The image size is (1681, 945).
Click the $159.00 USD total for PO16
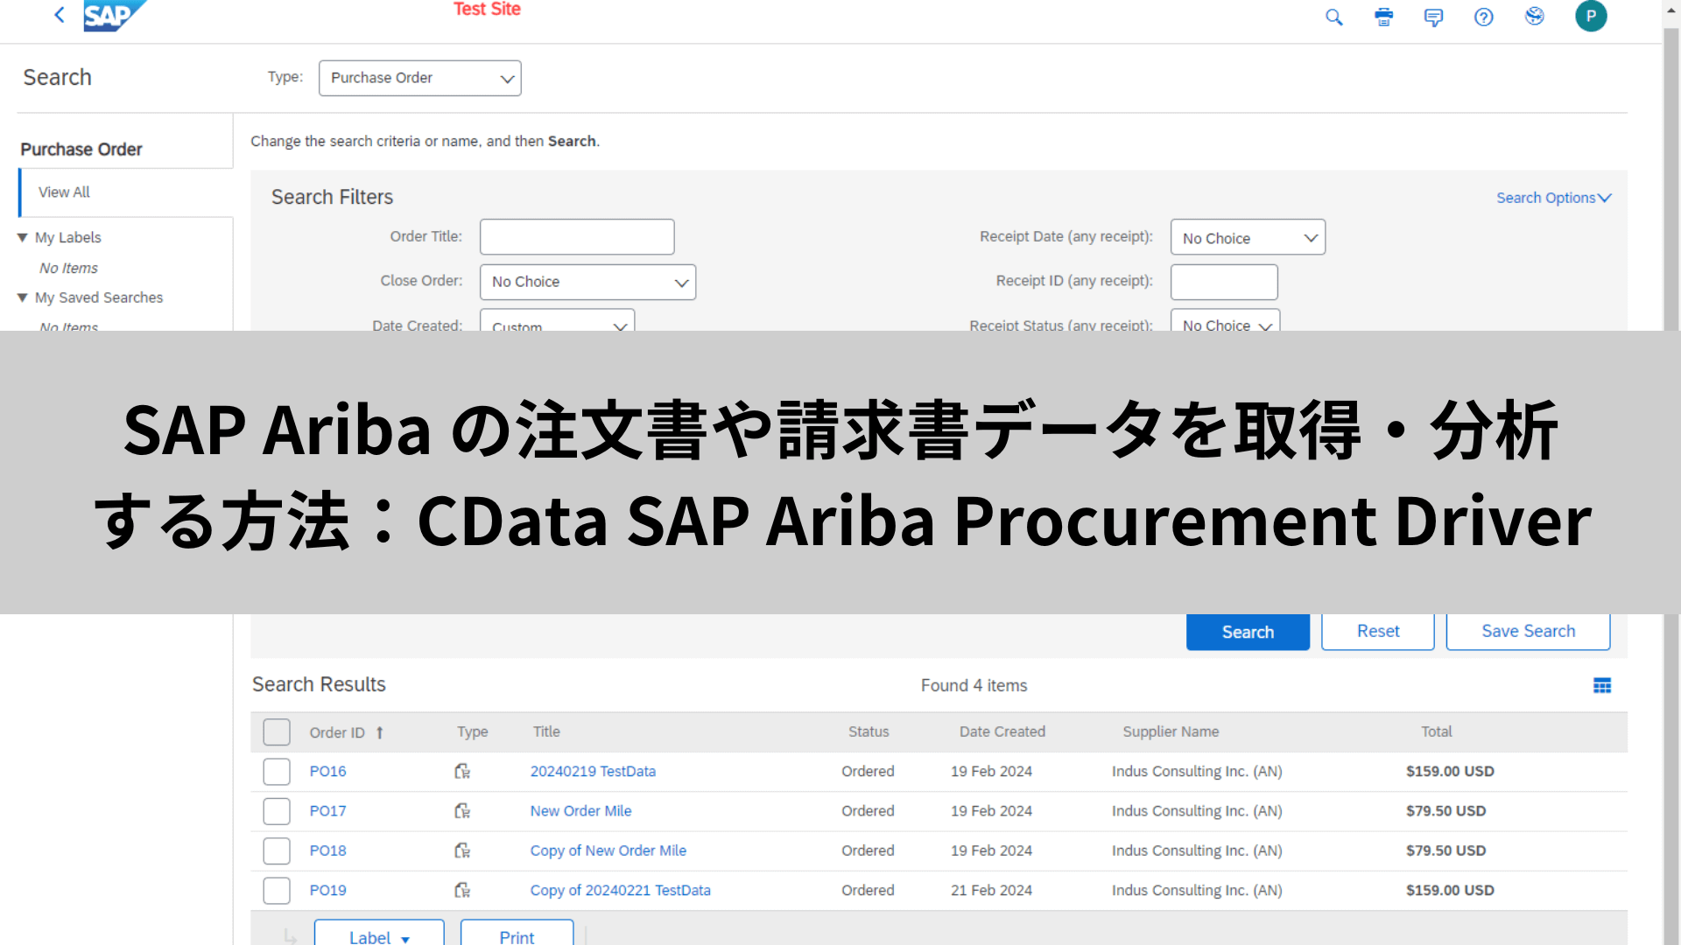(x=1450, y=771)
